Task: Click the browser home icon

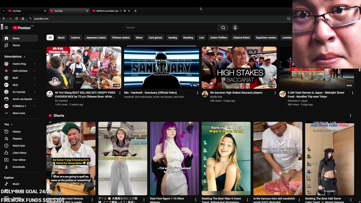Action: pyautogui.click(x=23, y=19)
